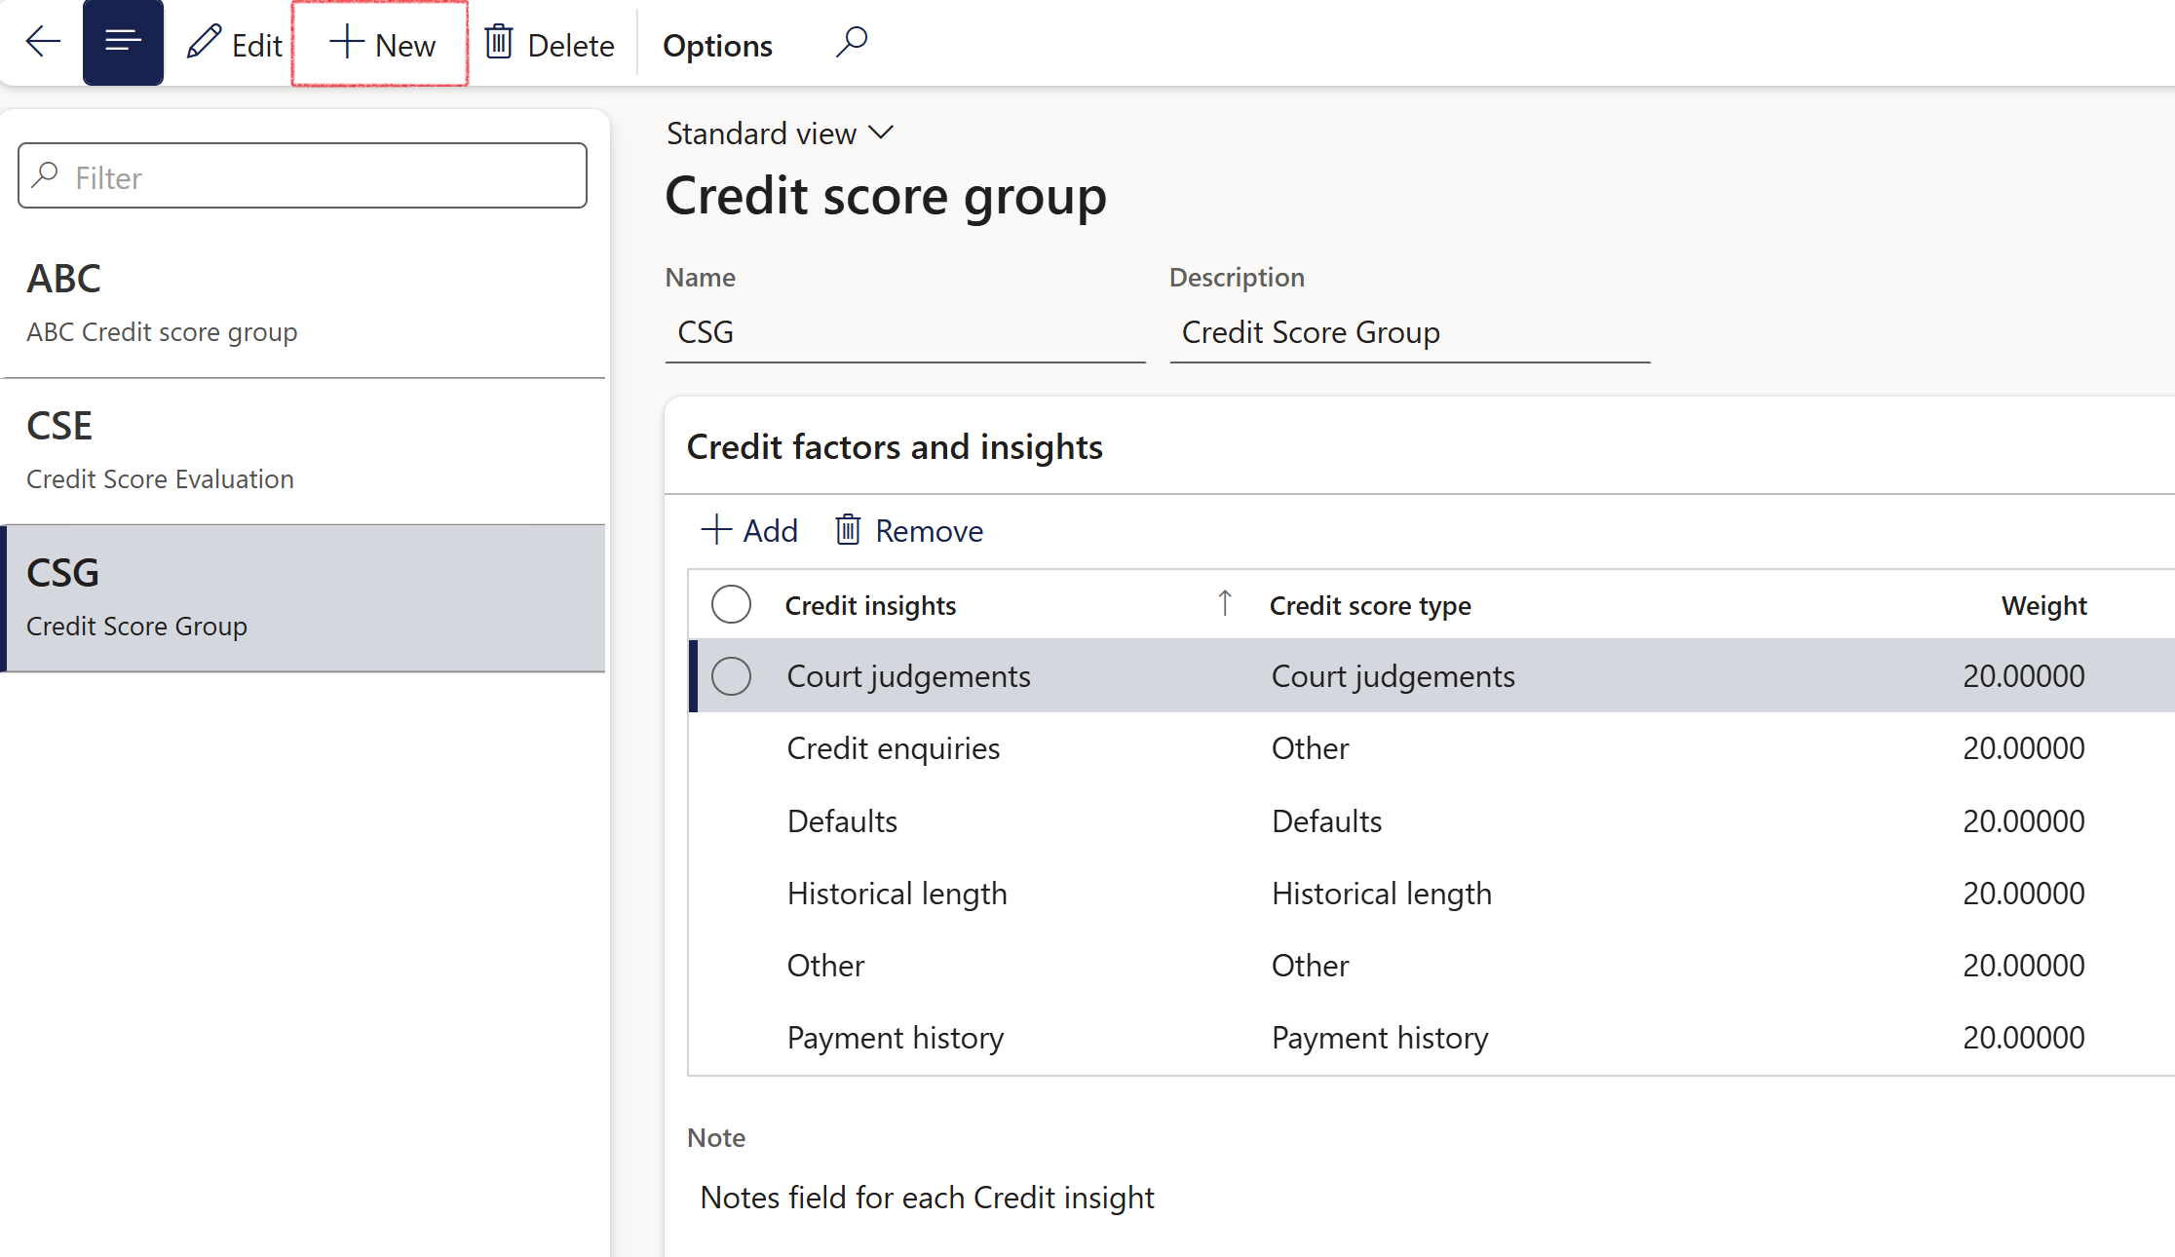Sort by Credit insights column header
This screenshot has width=2175, height=1257.
click(870, 606)
